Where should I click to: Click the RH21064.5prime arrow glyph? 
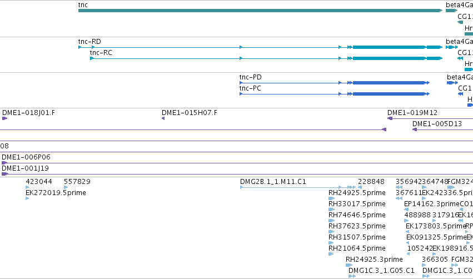click(331, 254)
